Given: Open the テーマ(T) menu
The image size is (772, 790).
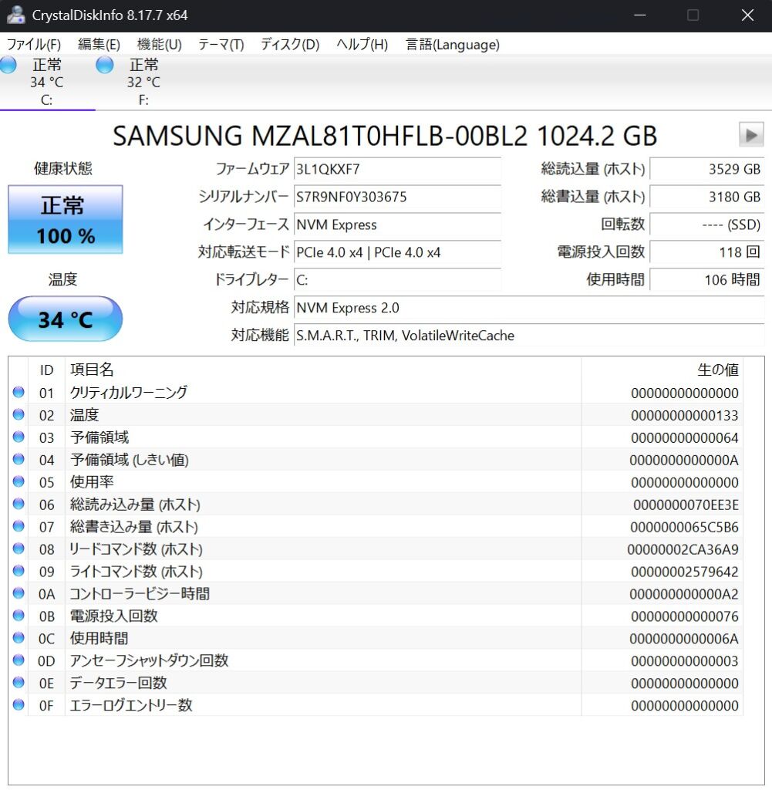Looking at the screenshot, I should pos(221,44).
